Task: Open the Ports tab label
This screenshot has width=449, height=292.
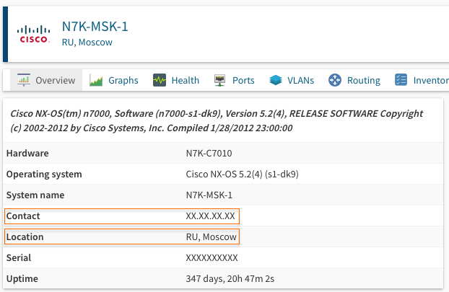Action: [x=243, y=81]
